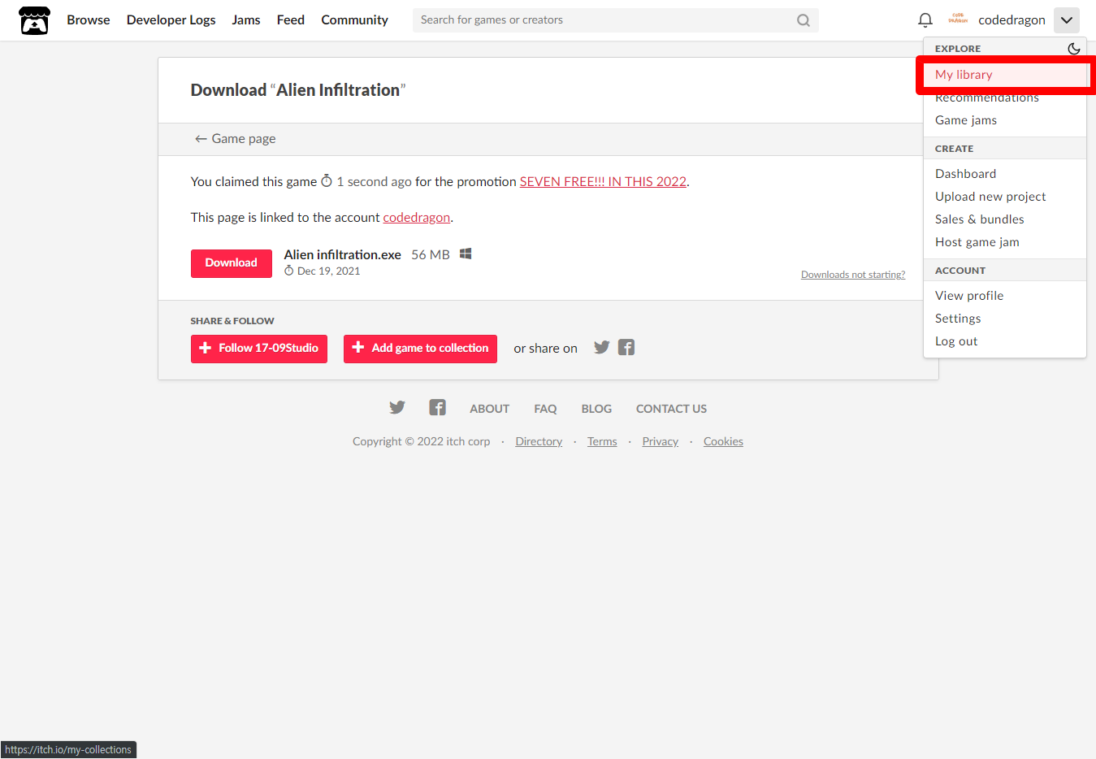This screenshot has height=759, width=1096.
Task: Open the notifications bell
Action: pos(925,20)
